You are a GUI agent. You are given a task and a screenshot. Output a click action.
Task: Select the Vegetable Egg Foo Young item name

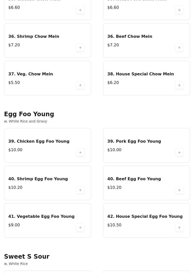[x=41, y=217]
